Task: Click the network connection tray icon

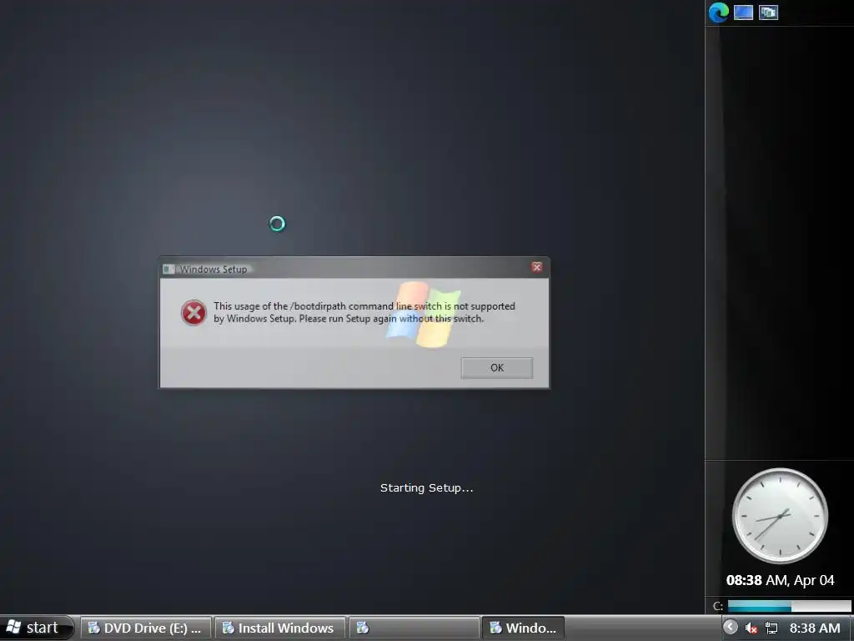Action: [771, 628]
